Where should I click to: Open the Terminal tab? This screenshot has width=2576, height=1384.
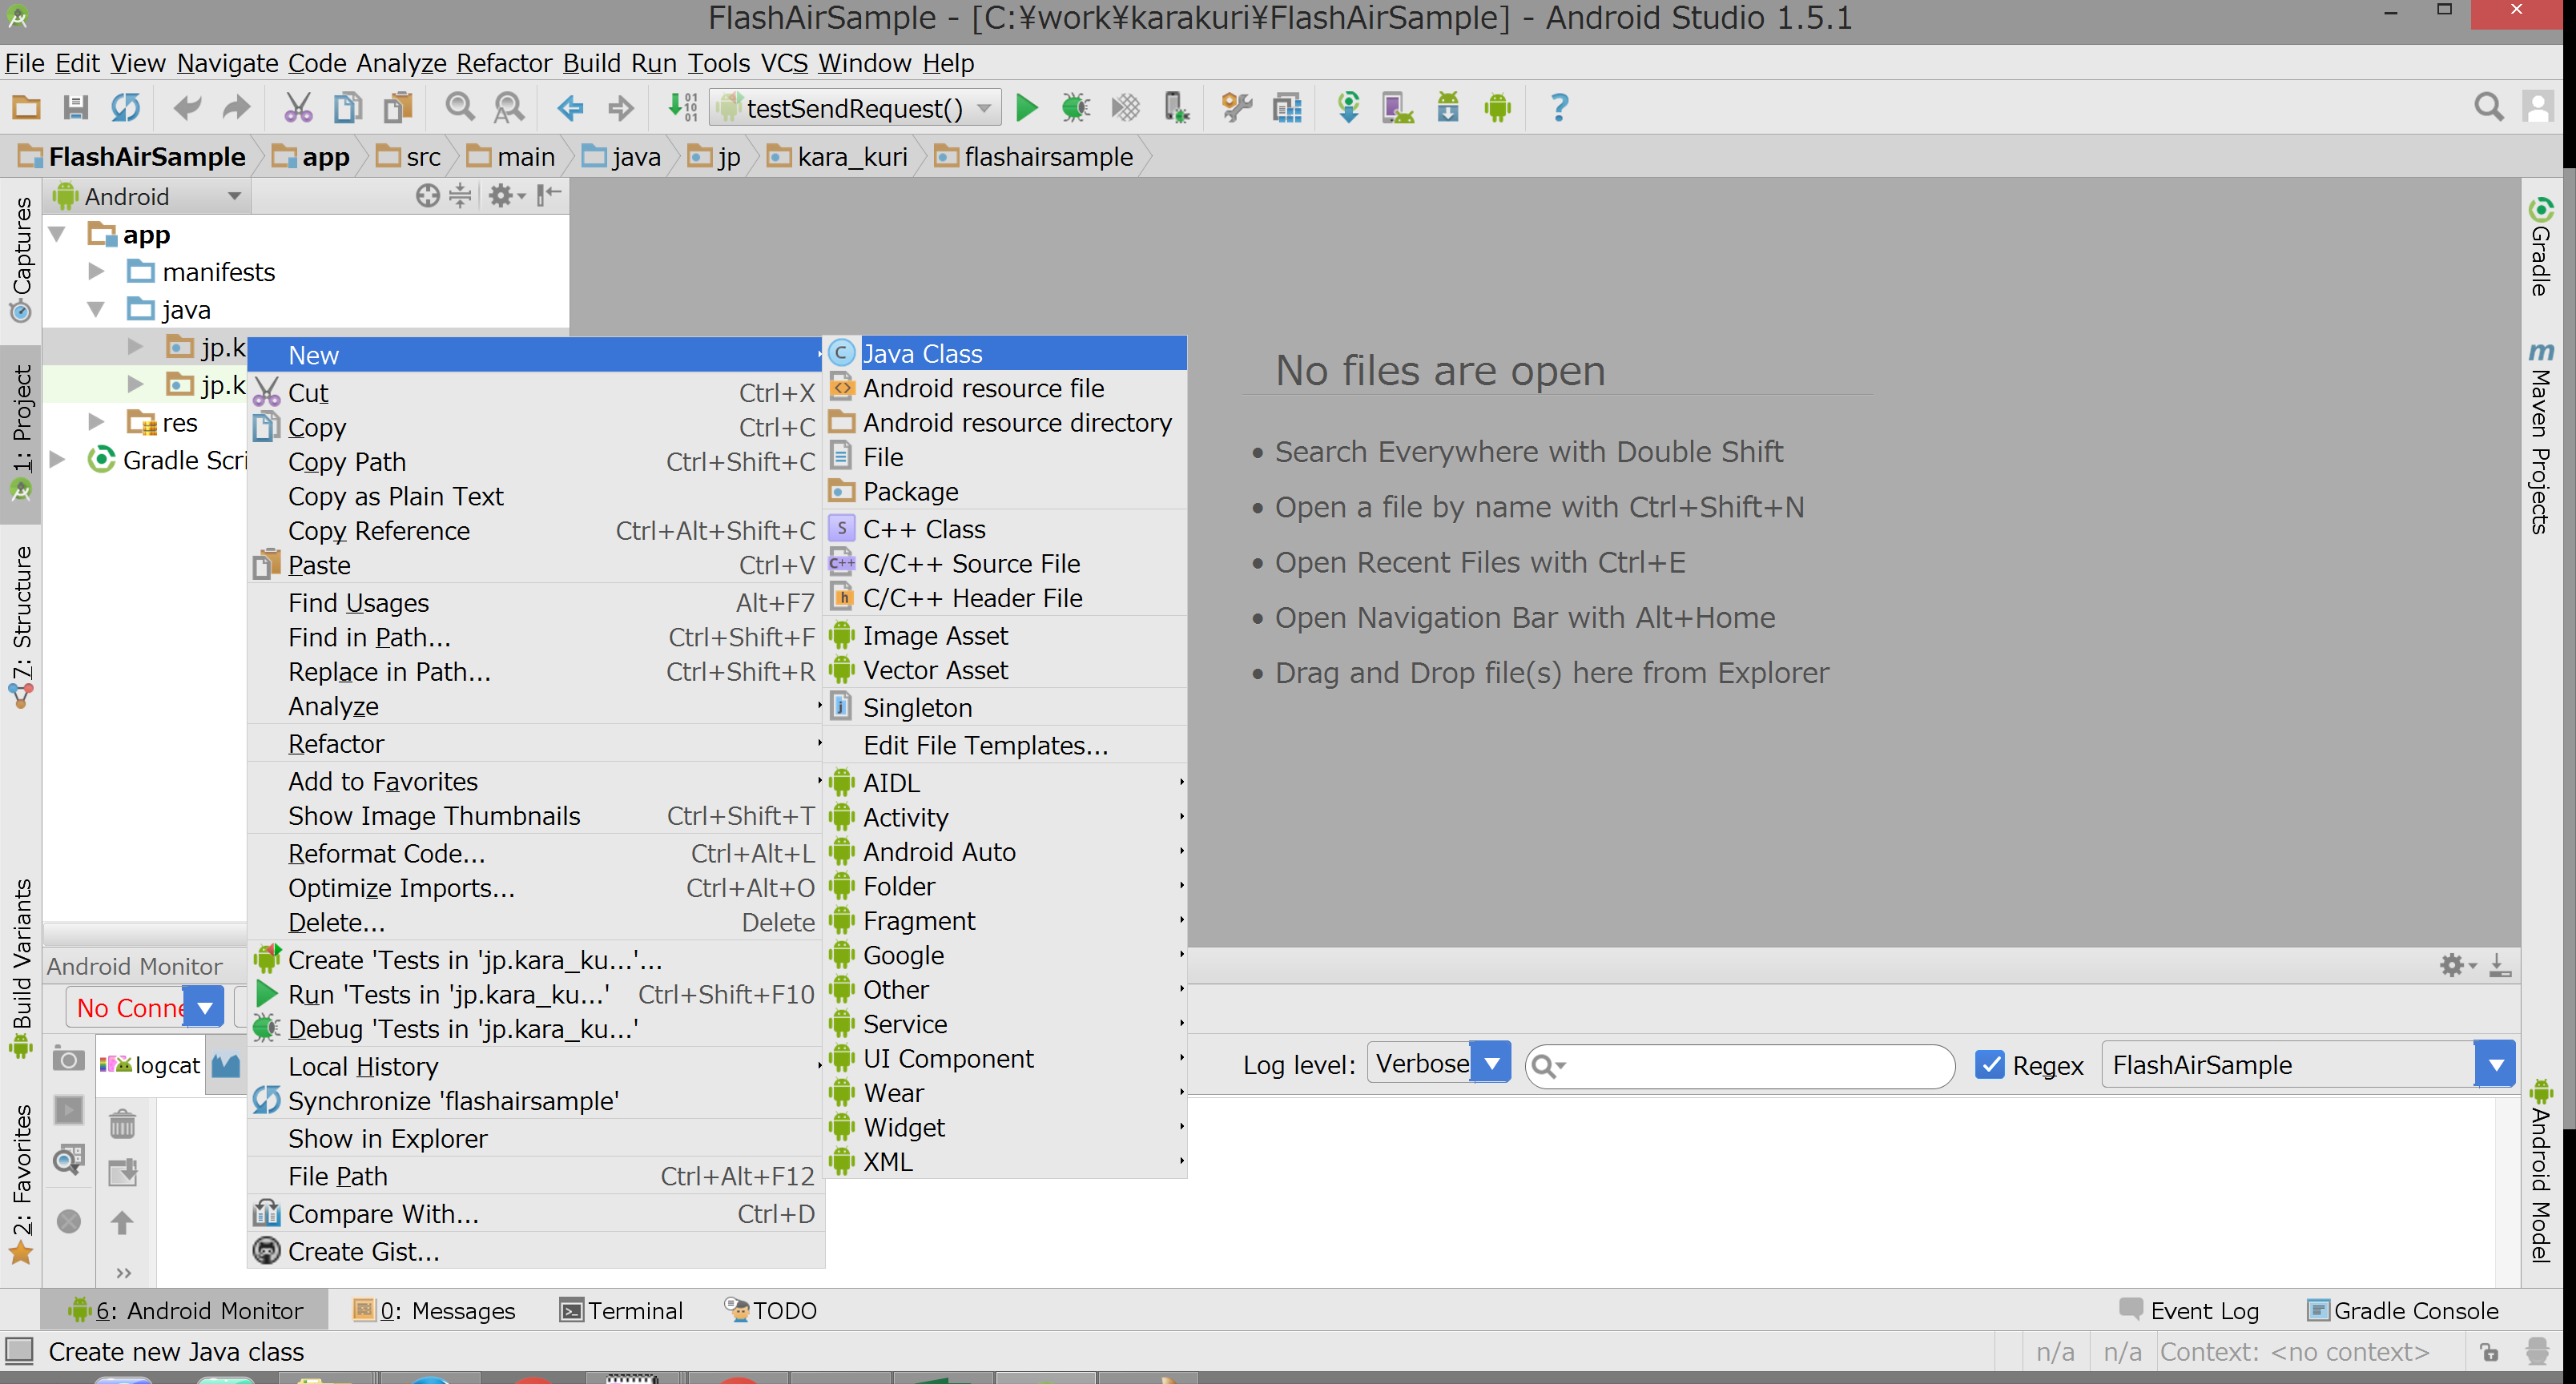pyautogui.click(x=622, y=1311)
